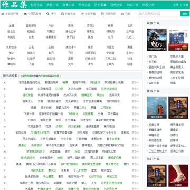Open author 唐七公子's page
Viewport: 190px width, 190px height.
[71, 32]
